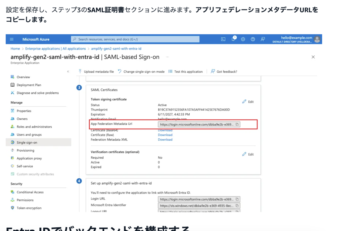Viewport: 338px width, 231px height.
Task: Click the App Federation Metadata Url field
Action: pyautogui.click(x=199, y=124)
